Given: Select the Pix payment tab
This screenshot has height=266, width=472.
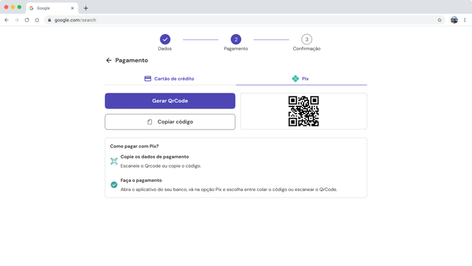Looking at the screenshot, I should coord(301,79).
